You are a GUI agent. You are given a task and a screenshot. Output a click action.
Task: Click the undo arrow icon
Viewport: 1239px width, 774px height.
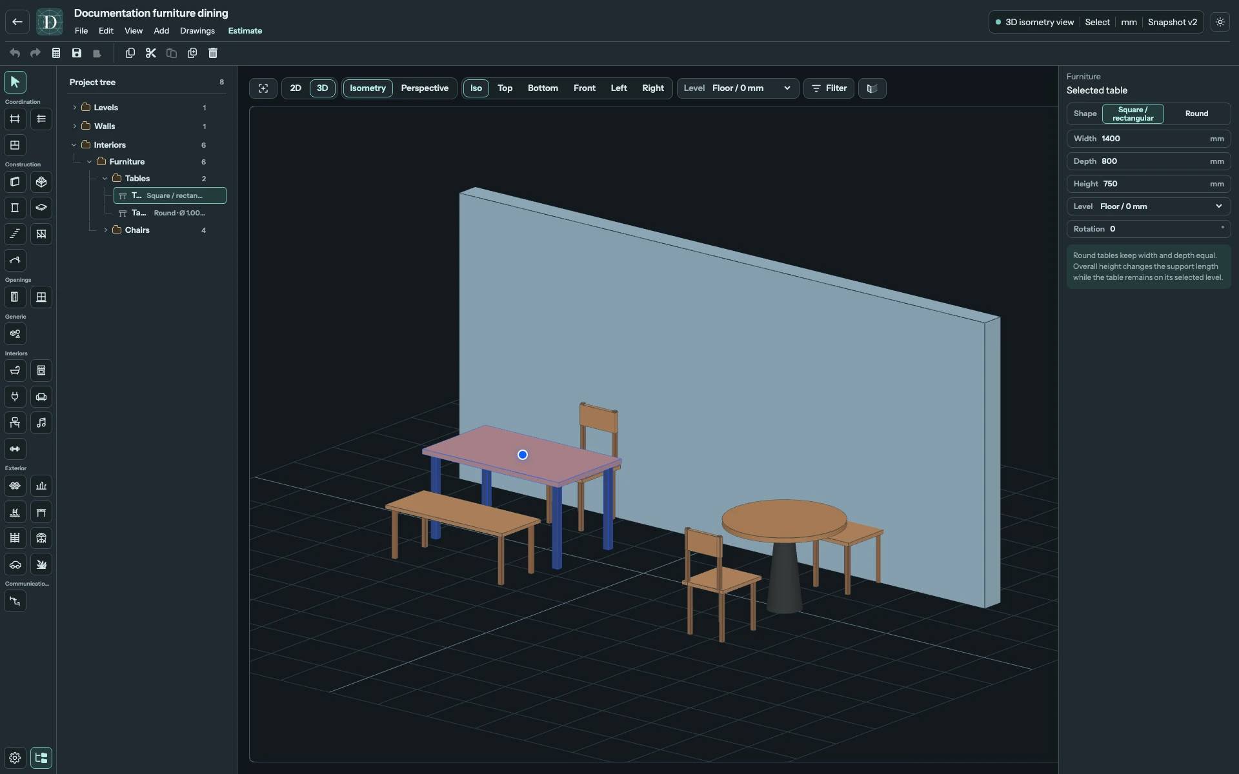coord(15,53)
